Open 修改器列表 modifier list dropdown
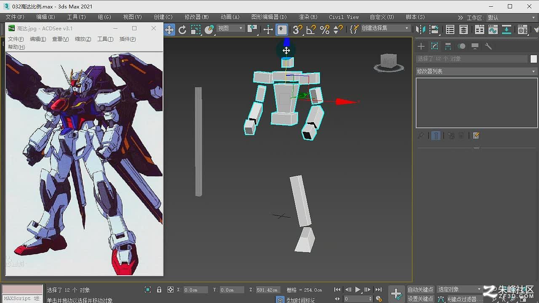 point(476,71)
